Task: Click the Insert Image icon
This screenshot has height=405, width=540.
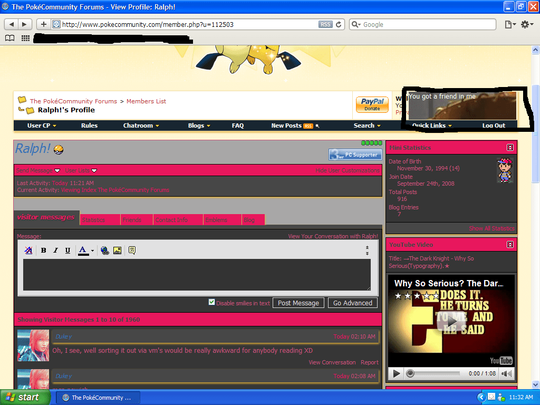Action: click(x=117, y=250)
